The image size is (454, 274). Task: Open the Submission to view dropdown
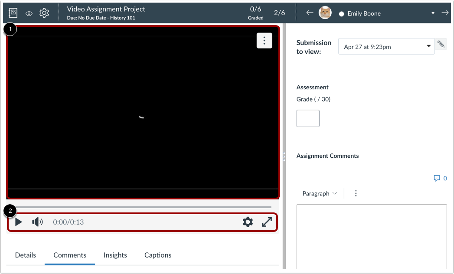point(386,46)
